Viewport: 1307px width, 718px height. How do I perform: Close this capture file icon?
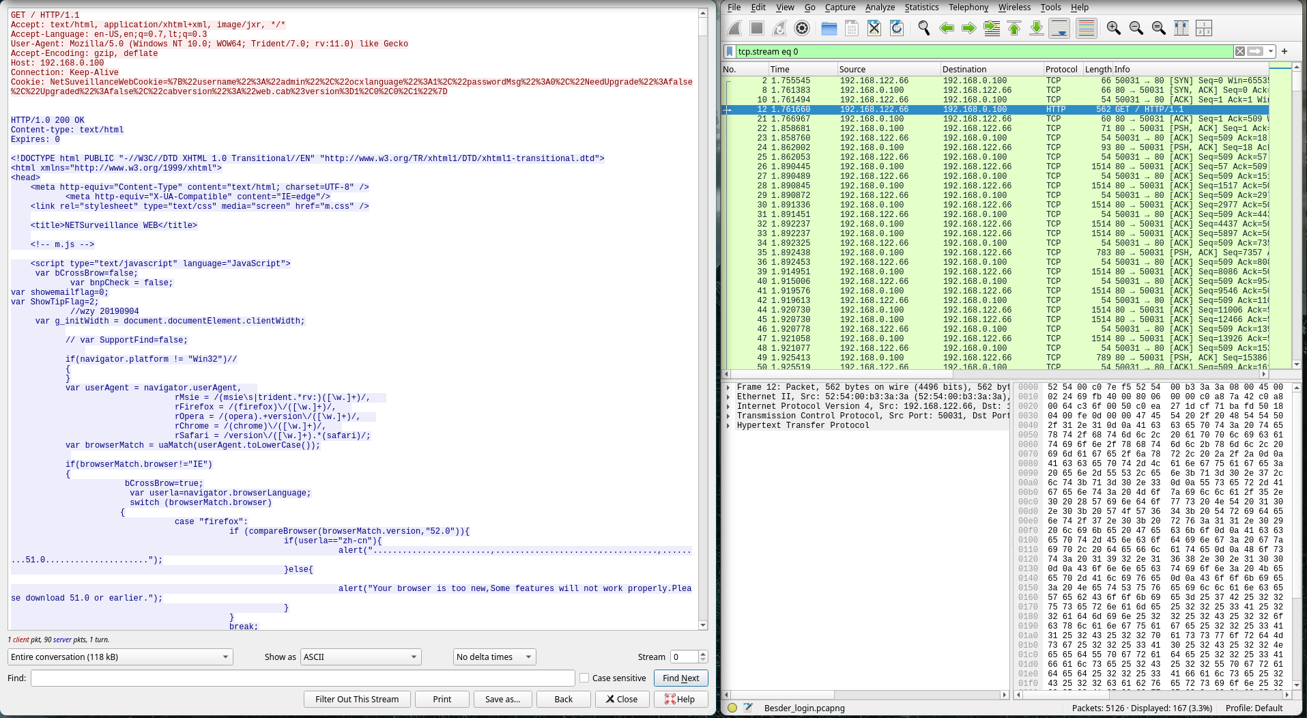pos(874,28)
